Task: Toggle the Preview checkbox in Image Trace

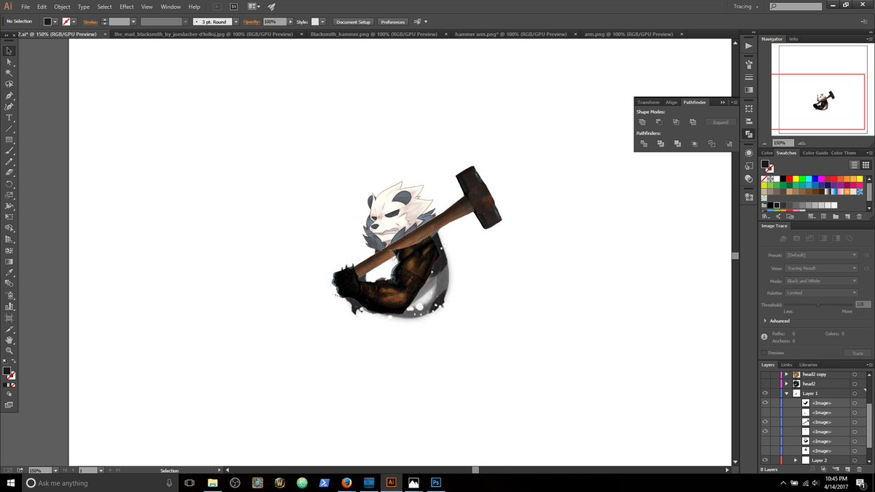Action: point(765,353)
